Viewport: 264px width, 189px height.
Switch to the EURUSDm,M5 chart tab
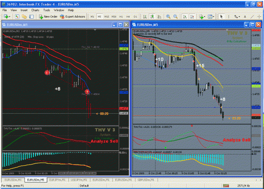(36, 180)
